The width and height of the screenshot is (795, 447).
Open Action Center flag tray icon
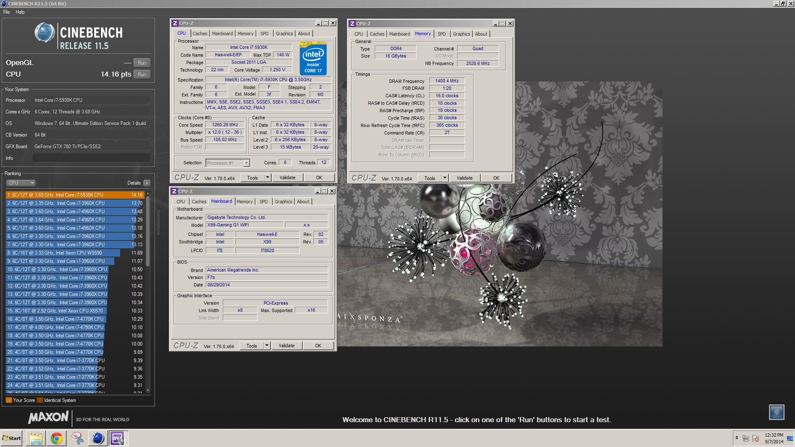coord(756,438)
